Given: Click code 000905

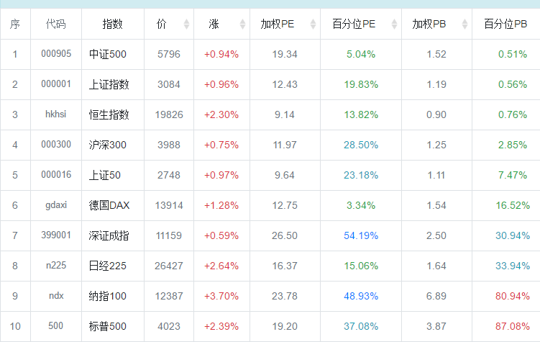Looking at the screenshot, I should [56, 54].
